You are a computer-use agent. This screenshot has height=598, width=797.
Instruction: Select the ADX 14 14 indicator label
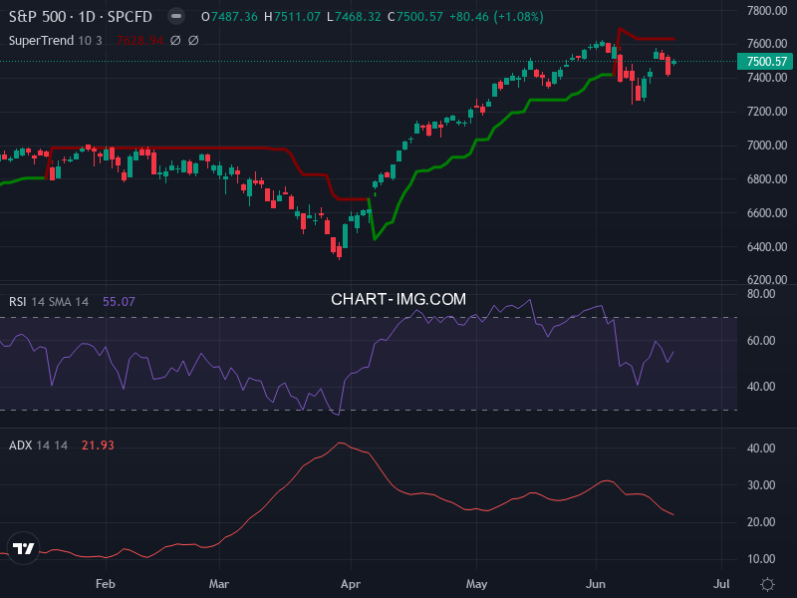tap(38, 446)
